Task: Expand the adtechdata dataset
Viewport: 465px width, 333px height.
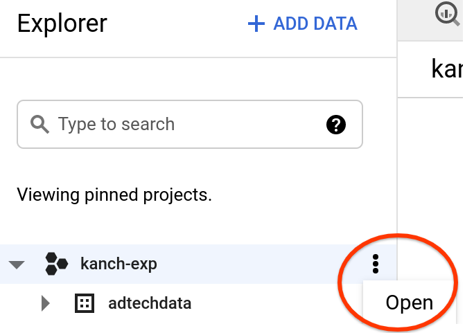Action: (46, 303)
